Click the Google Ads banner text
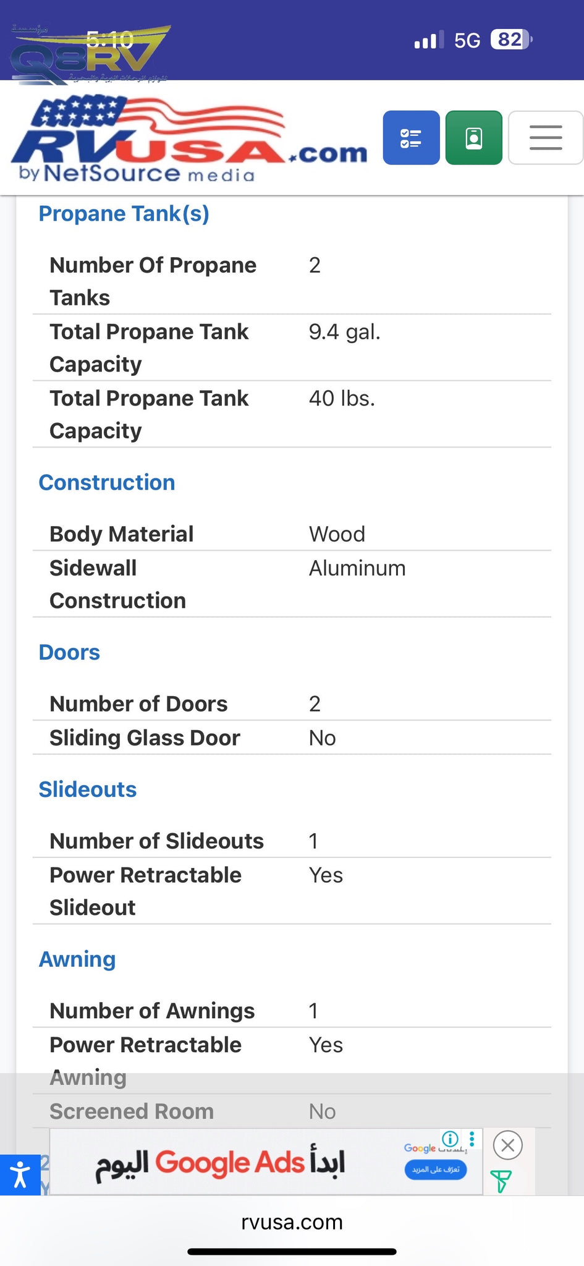584x1266 pixels. tap(220, 1163)
